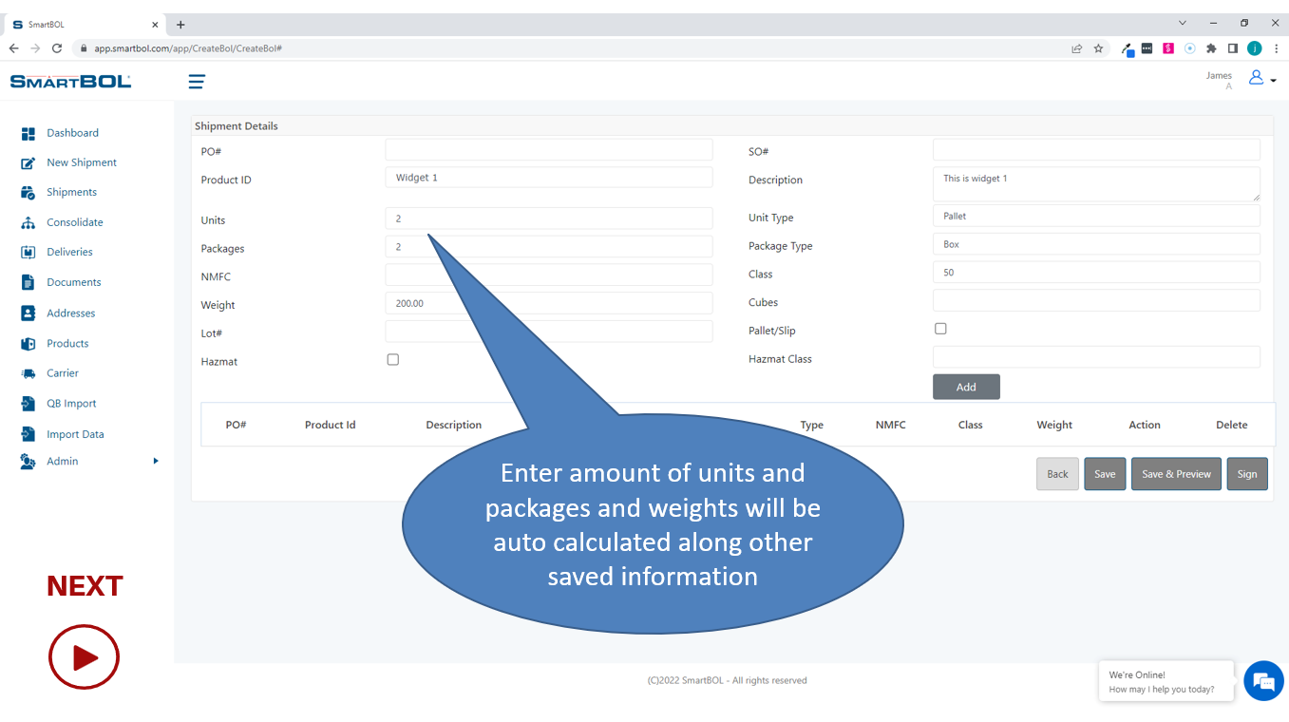
Task: Check the Pallet/Slip checkbox
Action: (x=940, y=329)
